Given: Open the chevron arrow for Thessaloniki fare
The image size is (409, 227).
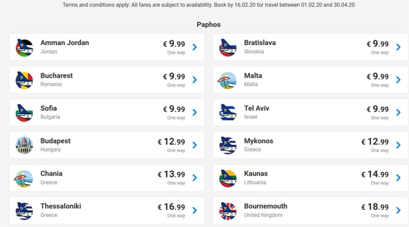Looking at the screenshot, I should (194, 210).
